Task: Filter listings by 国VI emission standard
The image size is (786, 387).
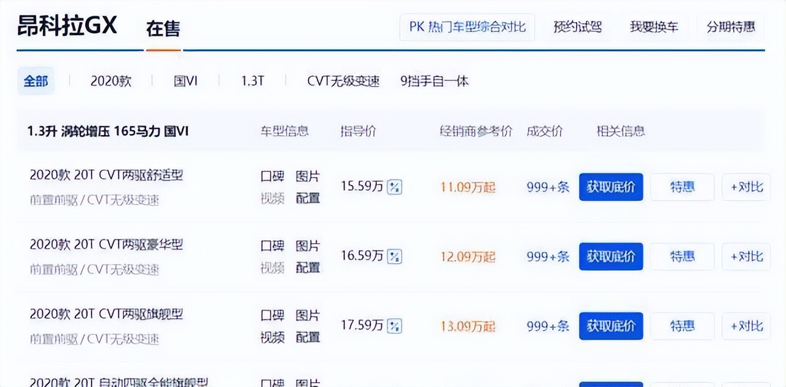Action: [185, 80]
